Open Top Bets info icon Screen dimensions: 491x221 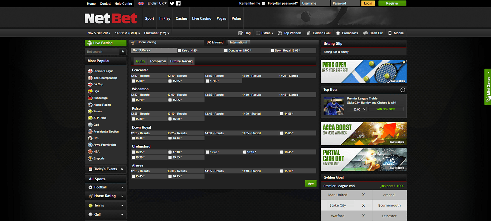click(403, 90)
